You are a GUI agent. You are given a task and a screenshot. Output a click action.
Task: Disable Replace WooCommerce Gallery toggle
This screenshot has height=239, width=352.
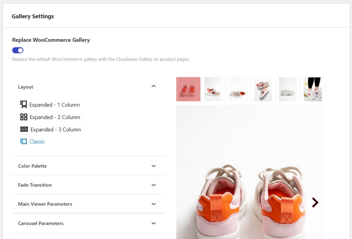pyautogui.click(x=18, y=50)
